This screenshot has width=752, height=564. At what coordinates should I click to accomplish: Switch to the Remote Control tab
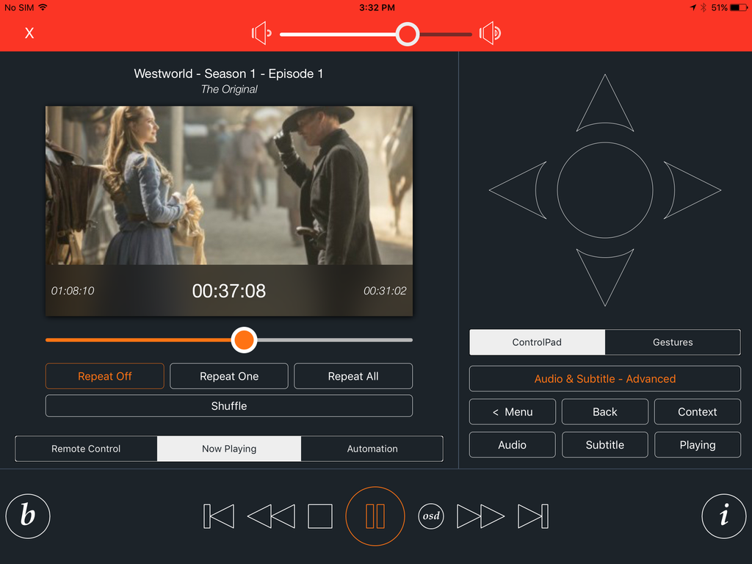[86, 449]
